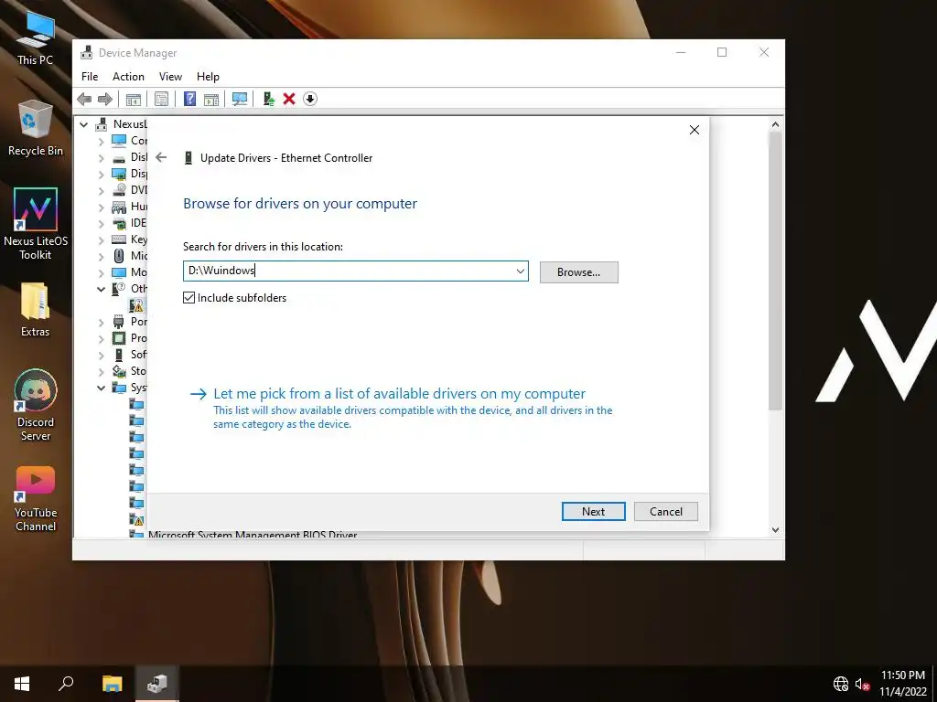The width and height of the screenshot is (937, 702).
Task: Select the DVD drive icon in the tree
Action: (119, 190)
